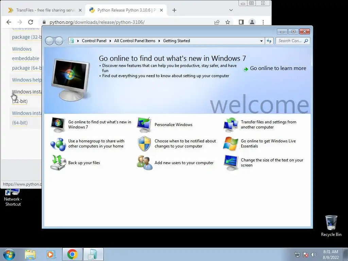Expand the arrow after All Control Panel Items
Screen dimensions: 348x261
[159, 41]
